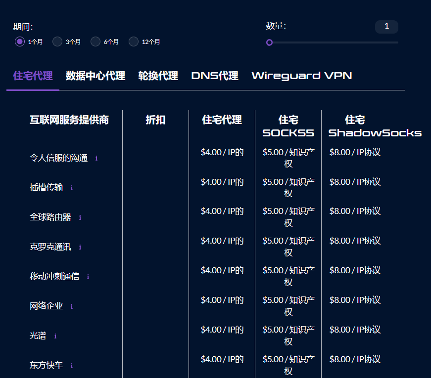Click the 折扣 column header
Screen dimensions: 431x378
[x=155, y=120]
